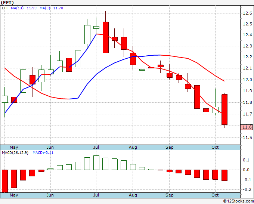Click the 11.5 price axis label
254x204 pixels.
(x=247, y=138)
